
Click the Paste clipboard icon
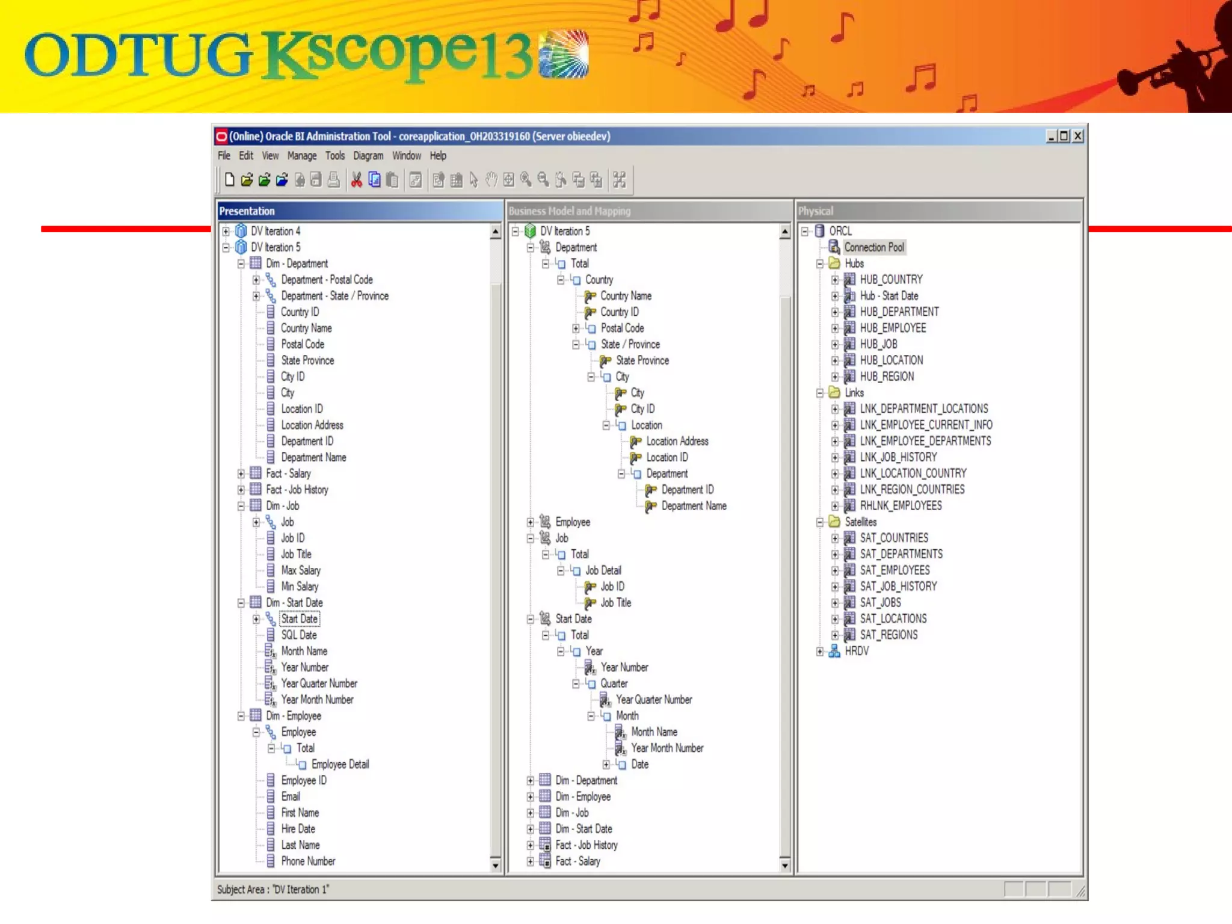tap(392, 179)
